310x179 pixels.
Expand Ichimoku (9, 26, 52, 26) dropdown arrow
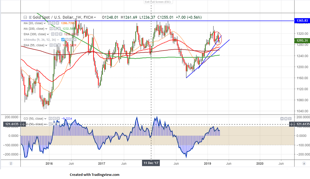(58, 40)
